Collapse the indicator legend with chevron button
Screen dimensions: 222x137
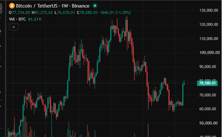(14, 27)
